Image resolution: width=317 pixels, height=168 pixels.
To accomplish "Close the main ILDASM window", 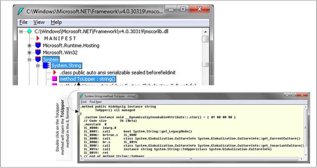I will (x=199, y=9).
